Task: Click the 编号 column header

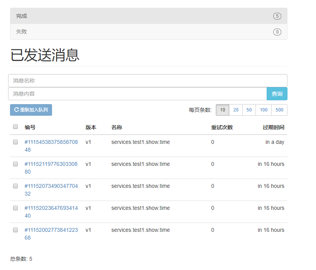Action: [30, 127]
